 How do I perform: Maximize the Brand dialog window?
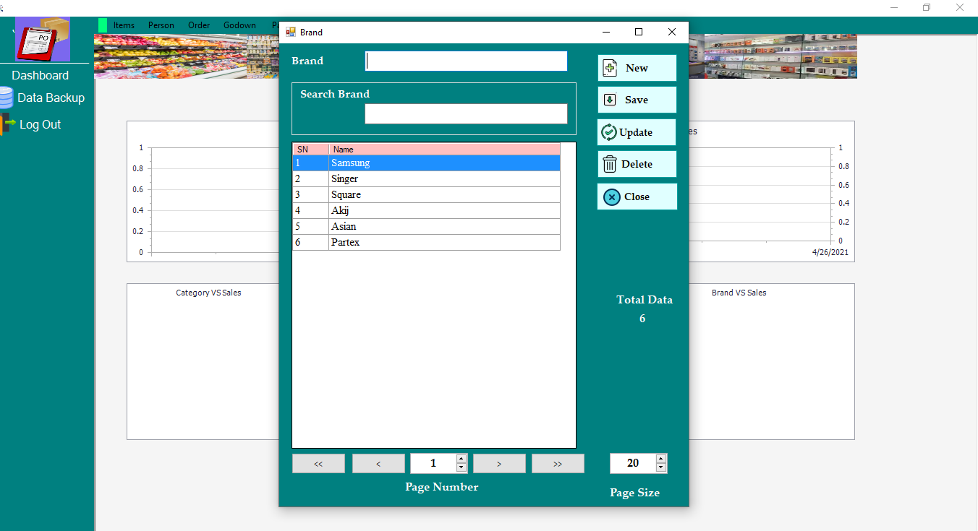[639, 32]
